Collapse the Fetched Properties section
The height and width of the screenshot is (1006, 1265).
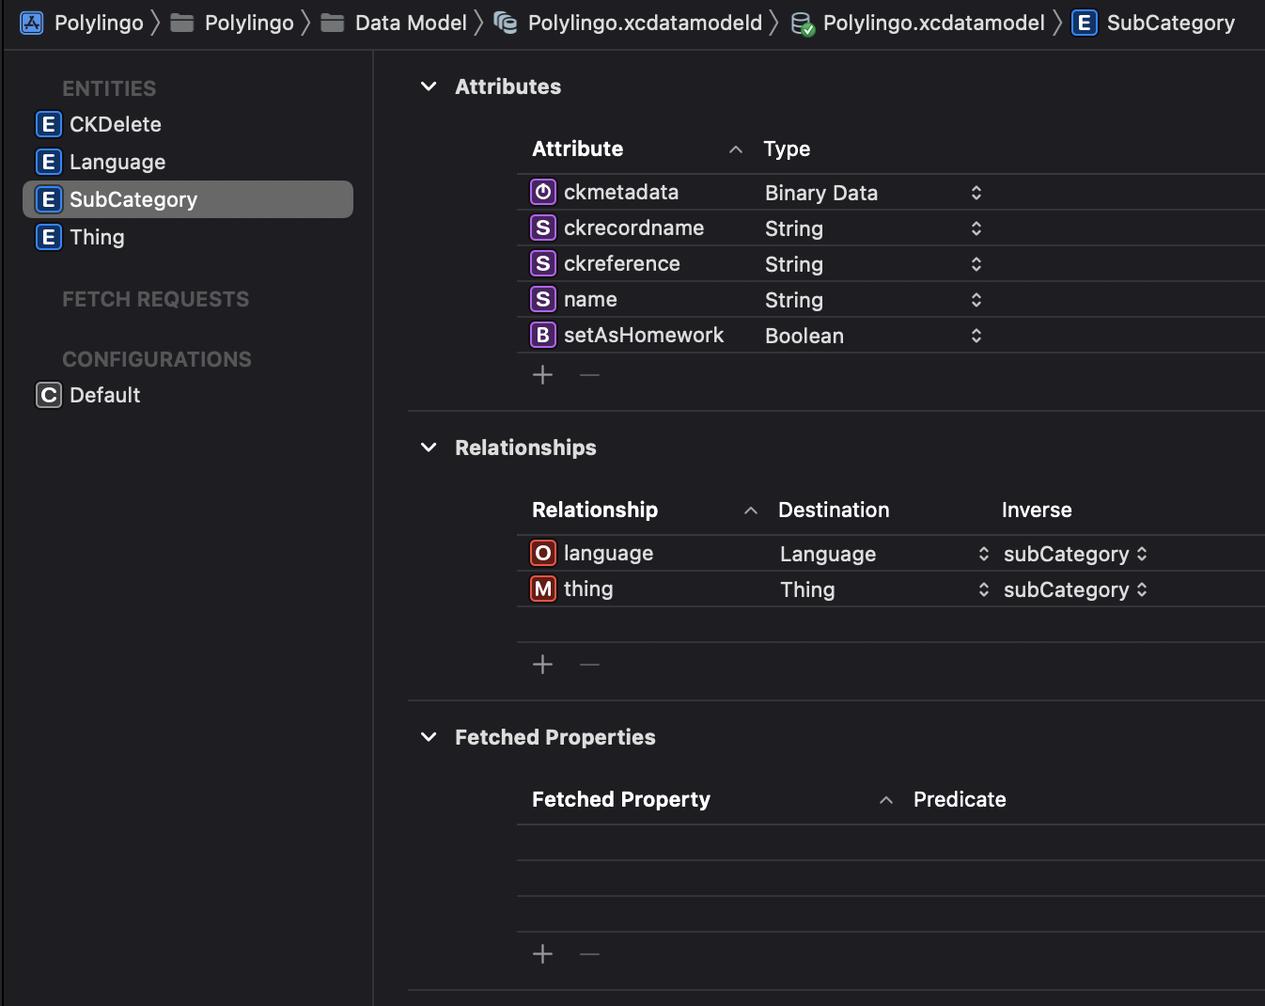point(429,737)
